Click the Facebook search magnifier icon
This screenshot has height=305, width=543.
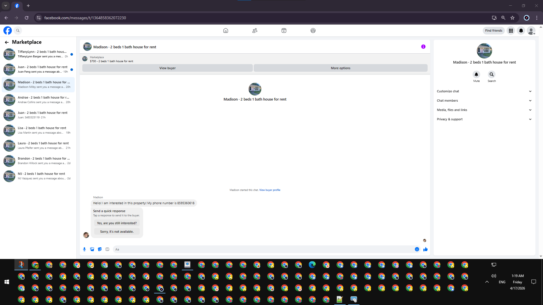click(x=18, y=30)
